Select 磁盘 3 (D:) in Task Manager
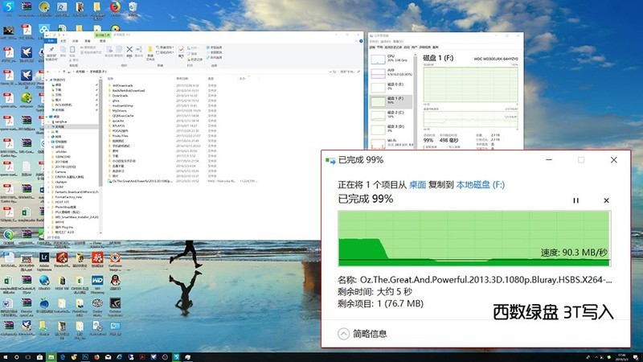 coord(391,130)
